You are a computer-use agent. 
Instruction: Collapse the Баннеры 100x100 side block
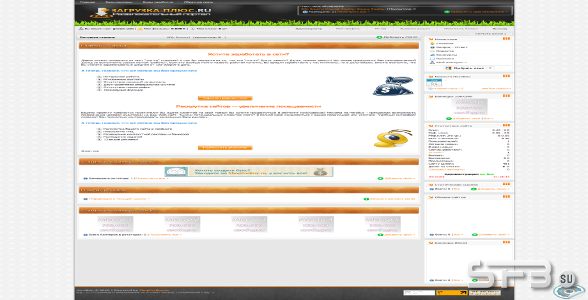point(506,96)
